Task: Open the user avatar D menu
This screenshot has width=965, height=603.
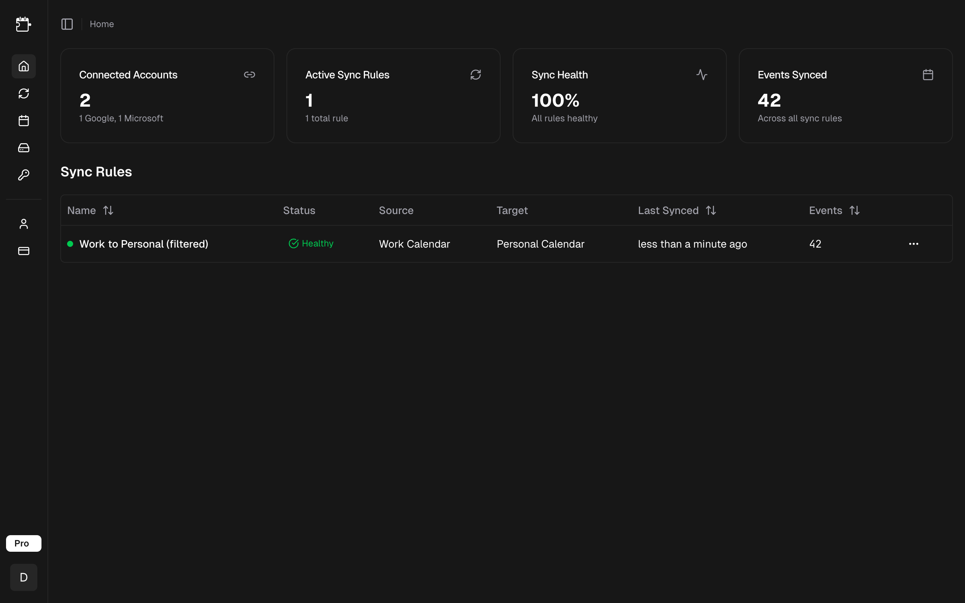Action: coord(23,577)
